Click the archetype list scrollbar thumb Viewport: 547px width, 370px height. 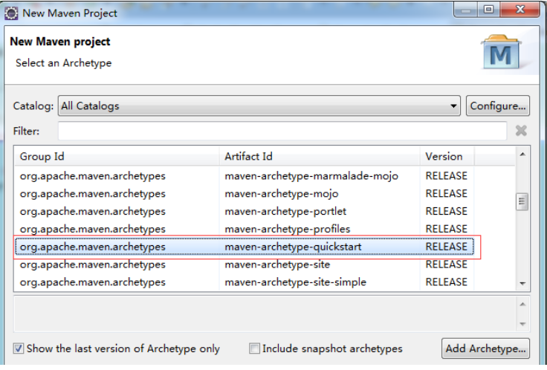[522, 201]
